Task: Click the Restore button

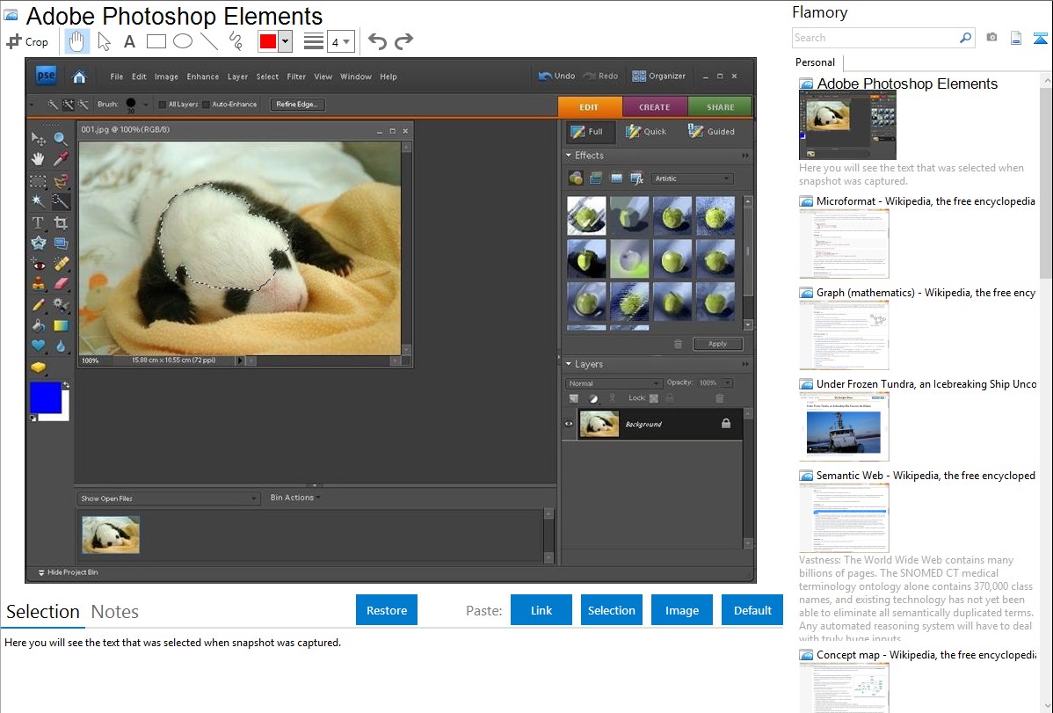Action: pyautogui.click(x=387, y=610)
